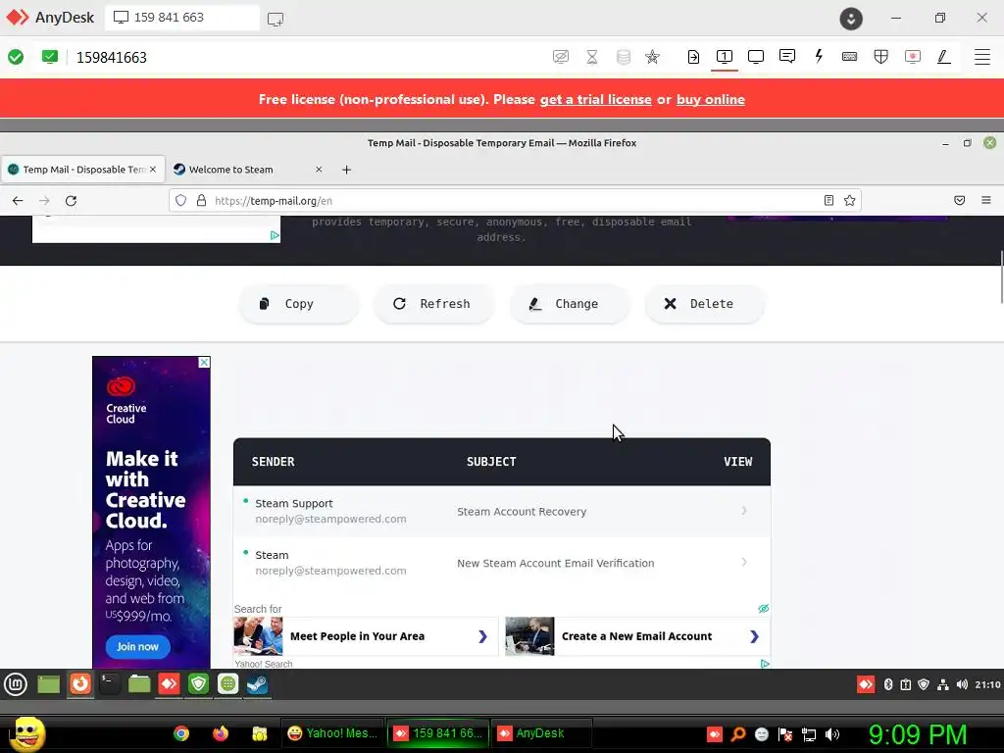This screenshot has height=753, width=1004.
Task: Open New Steam Account Email Verification message
Action: click(502, 563)
